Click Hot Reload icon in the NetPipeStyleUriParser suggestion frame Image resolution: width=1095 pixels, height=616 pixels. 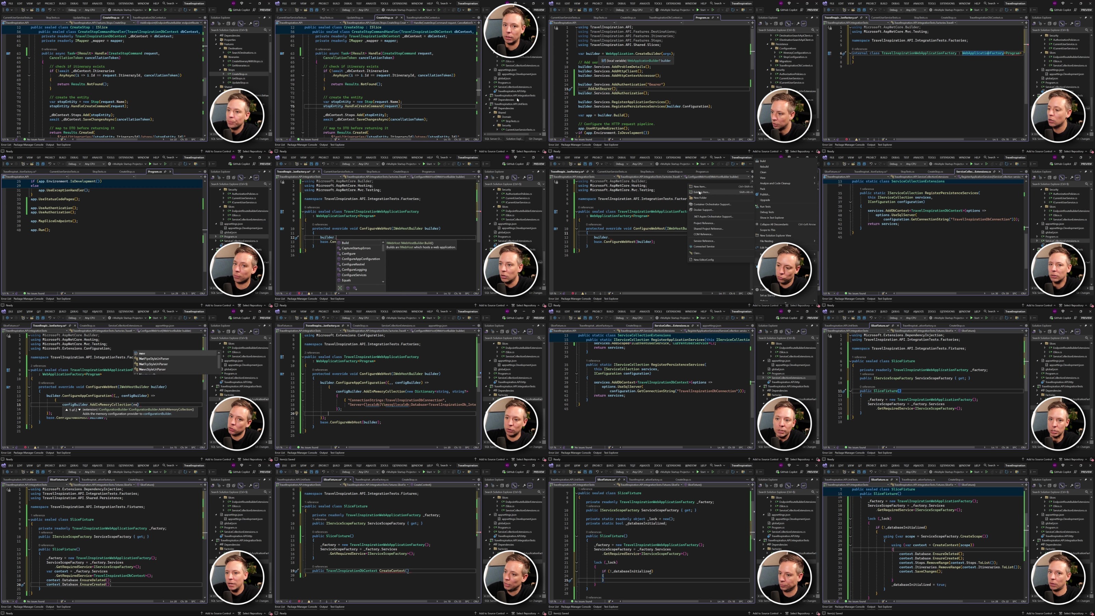(x=171, y=318)
